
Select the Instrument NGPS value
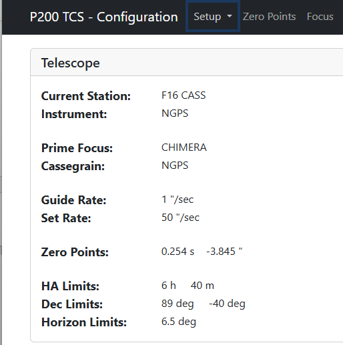pos(175,113)
